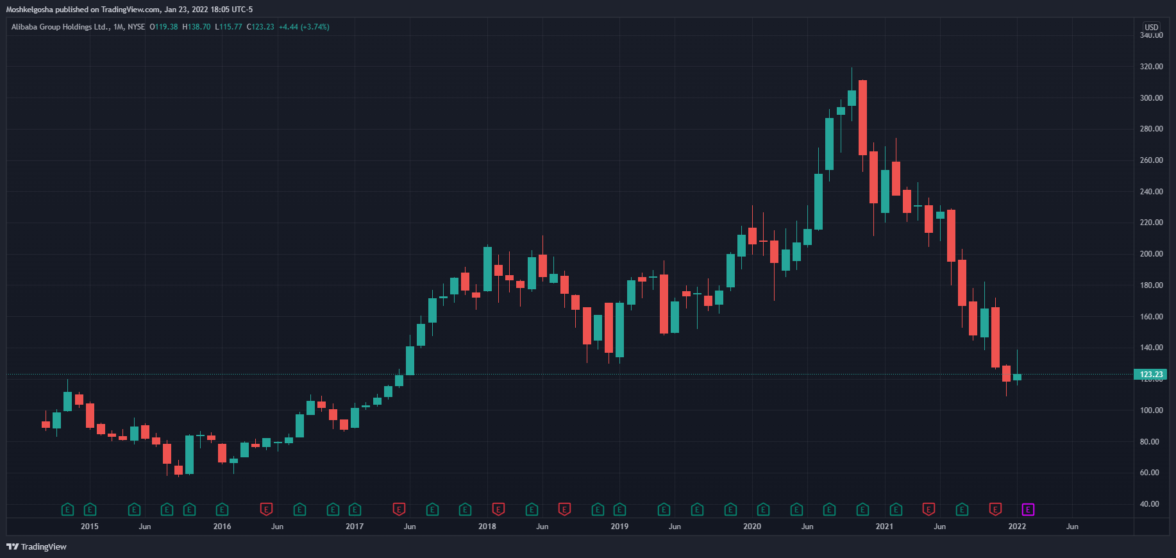Click the 200.00 price axis label
This screenshot has width=1176, height=558.
(x=1151, y=254)
